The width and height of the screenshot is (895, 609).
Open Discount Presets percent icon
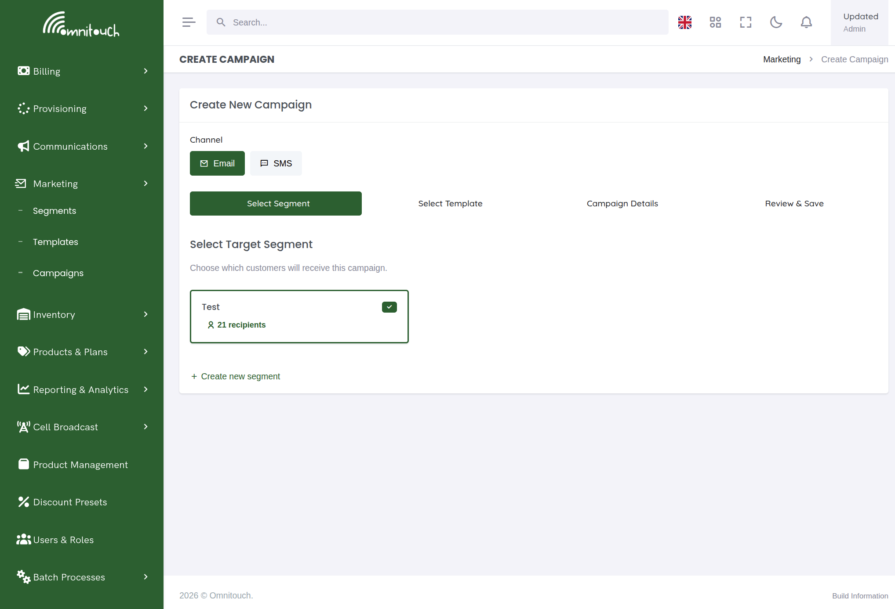24,502
